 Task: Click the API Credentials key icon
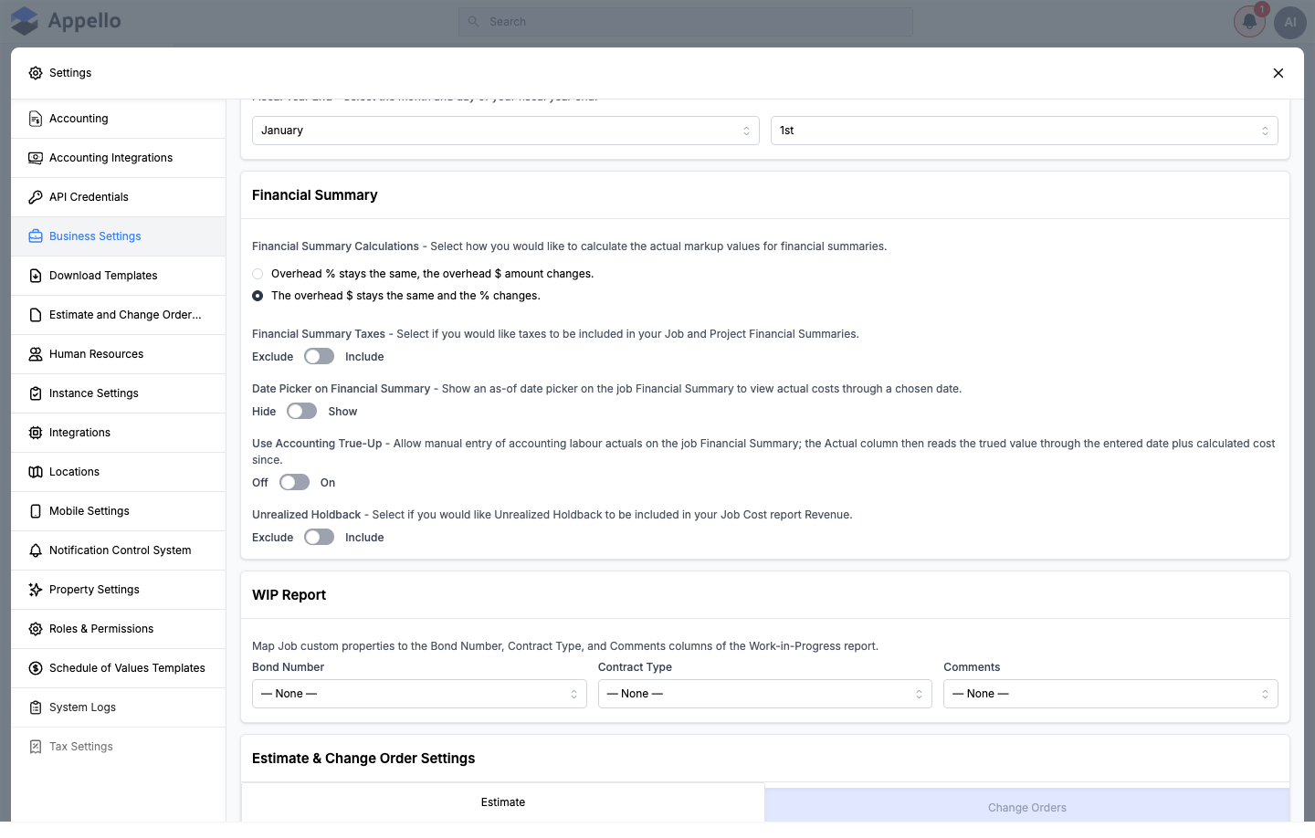[36, 197]
